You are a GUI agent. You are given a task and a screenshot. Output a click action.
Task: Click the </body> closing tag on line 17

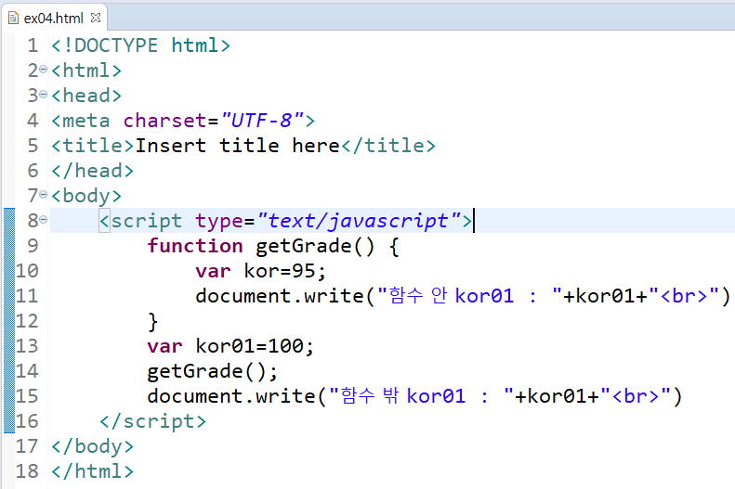tap(92, 446)
